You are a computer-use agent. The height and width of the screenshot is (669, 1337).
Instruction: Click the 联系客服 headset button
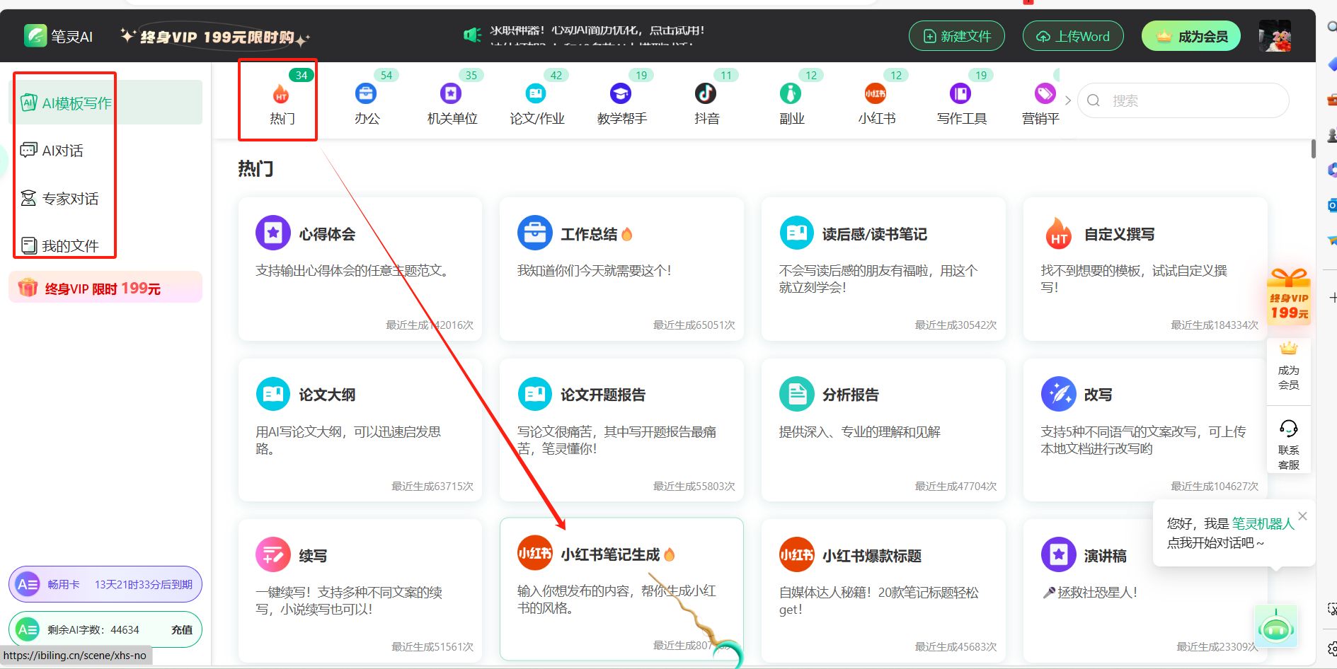click(1289, 445)
